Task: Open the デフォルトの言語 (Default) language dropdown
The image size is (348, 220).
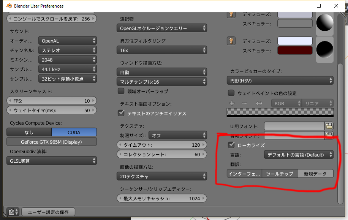Action: 299,155
